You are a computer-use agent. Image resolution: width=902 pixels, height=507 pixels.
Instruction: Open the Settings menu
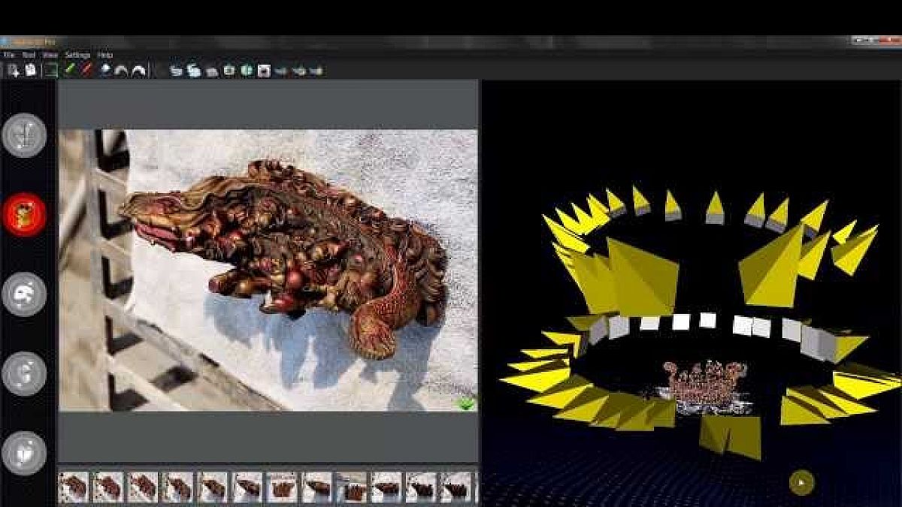point(77,55)
